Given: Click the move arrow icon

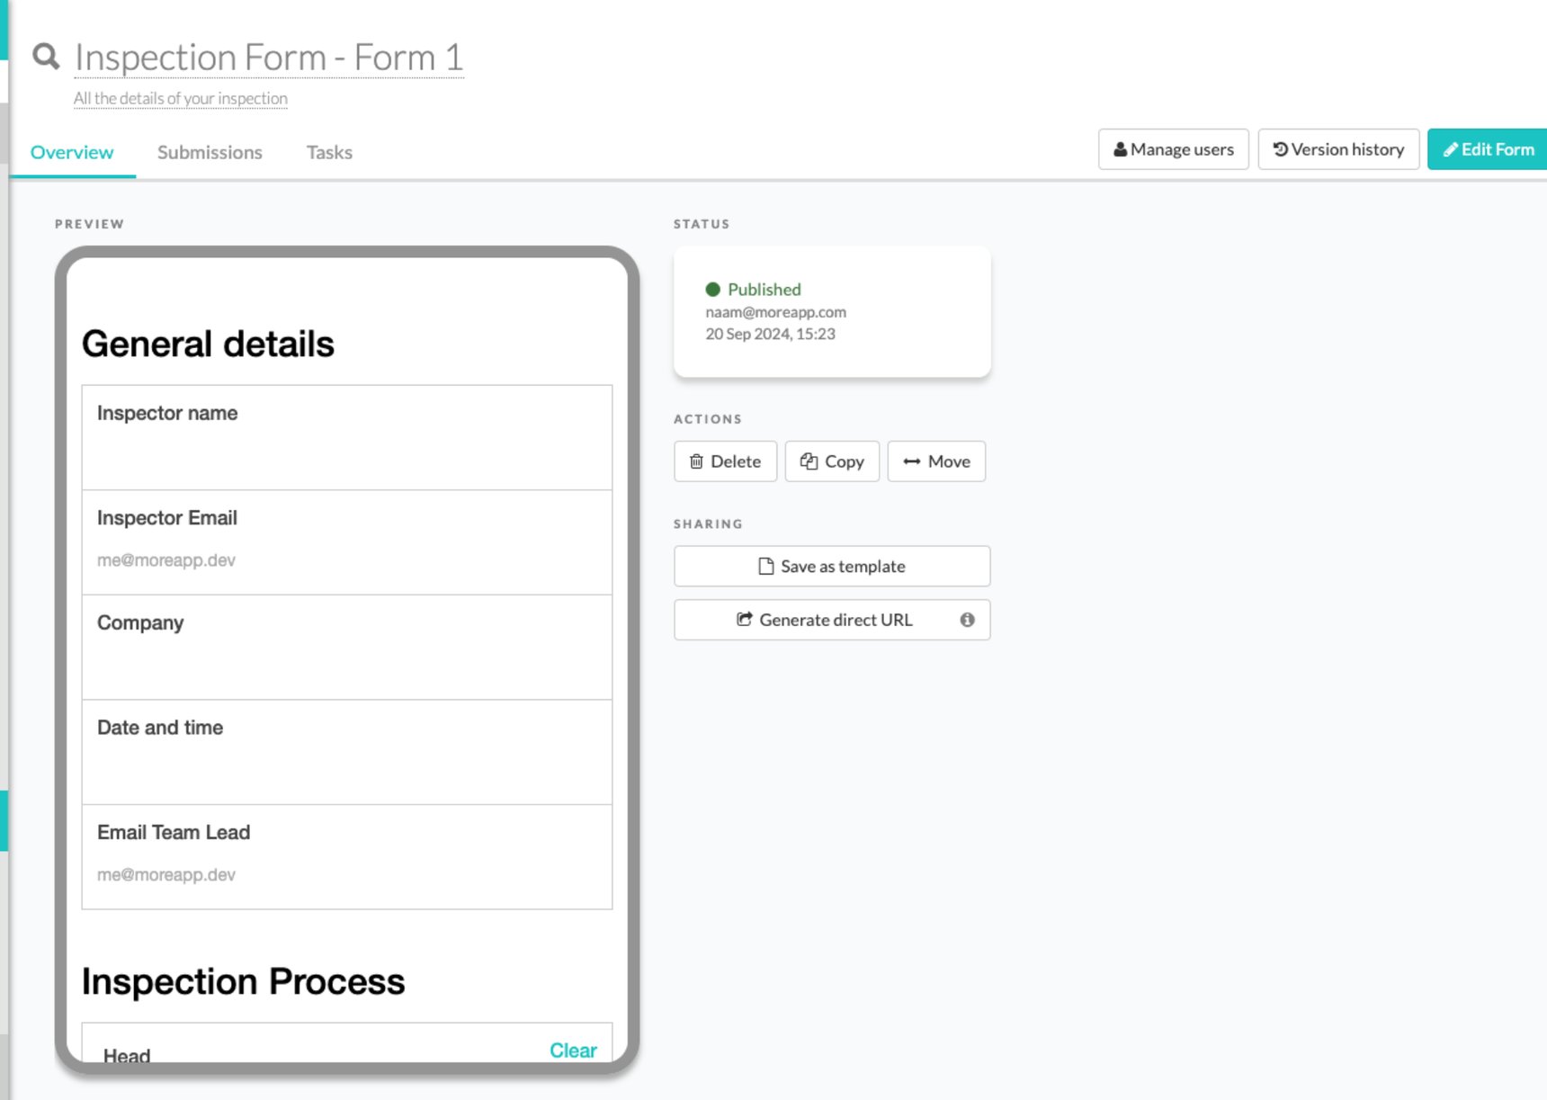Looking at the screenshot, I should [x=913, y=461].
